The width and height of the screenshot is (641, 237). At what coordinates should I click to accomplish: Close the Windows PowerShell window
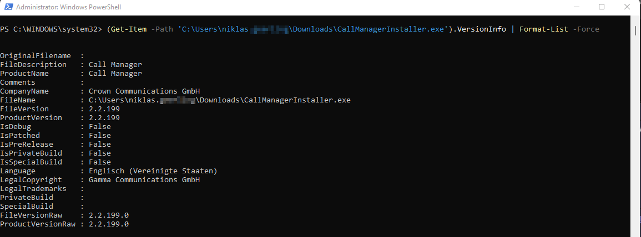pyautogui.click(x=629, y=7)
